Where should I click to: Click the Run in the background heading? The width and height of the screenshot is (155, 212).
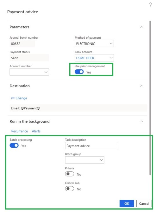click(29, 121)
